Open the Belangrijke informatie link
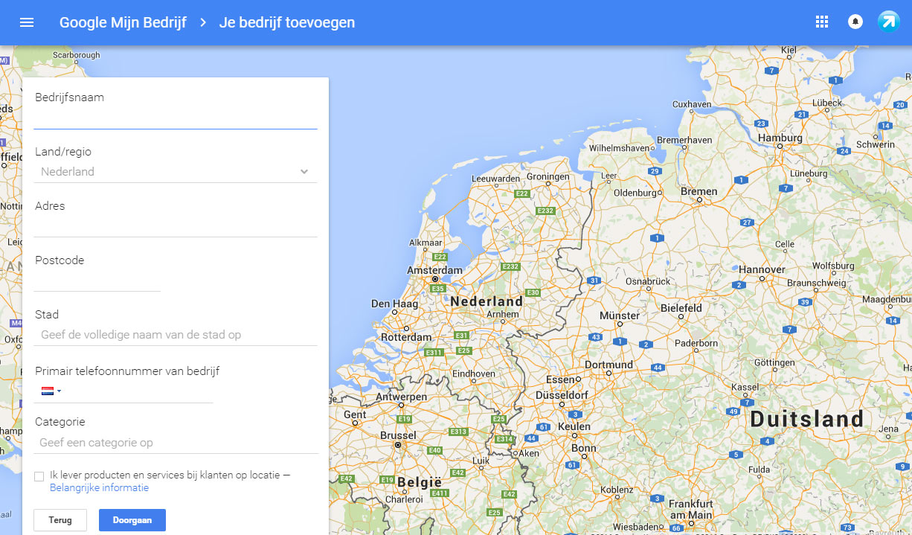 [100, 488]
